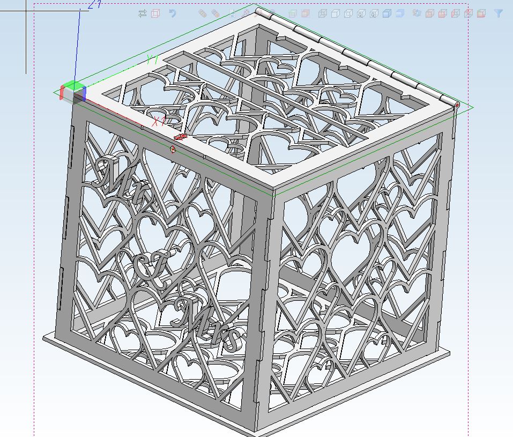Viewport: 513px width, 437px height.
Task: Click the green top face of the axis cube
Action: pos(73,85)
